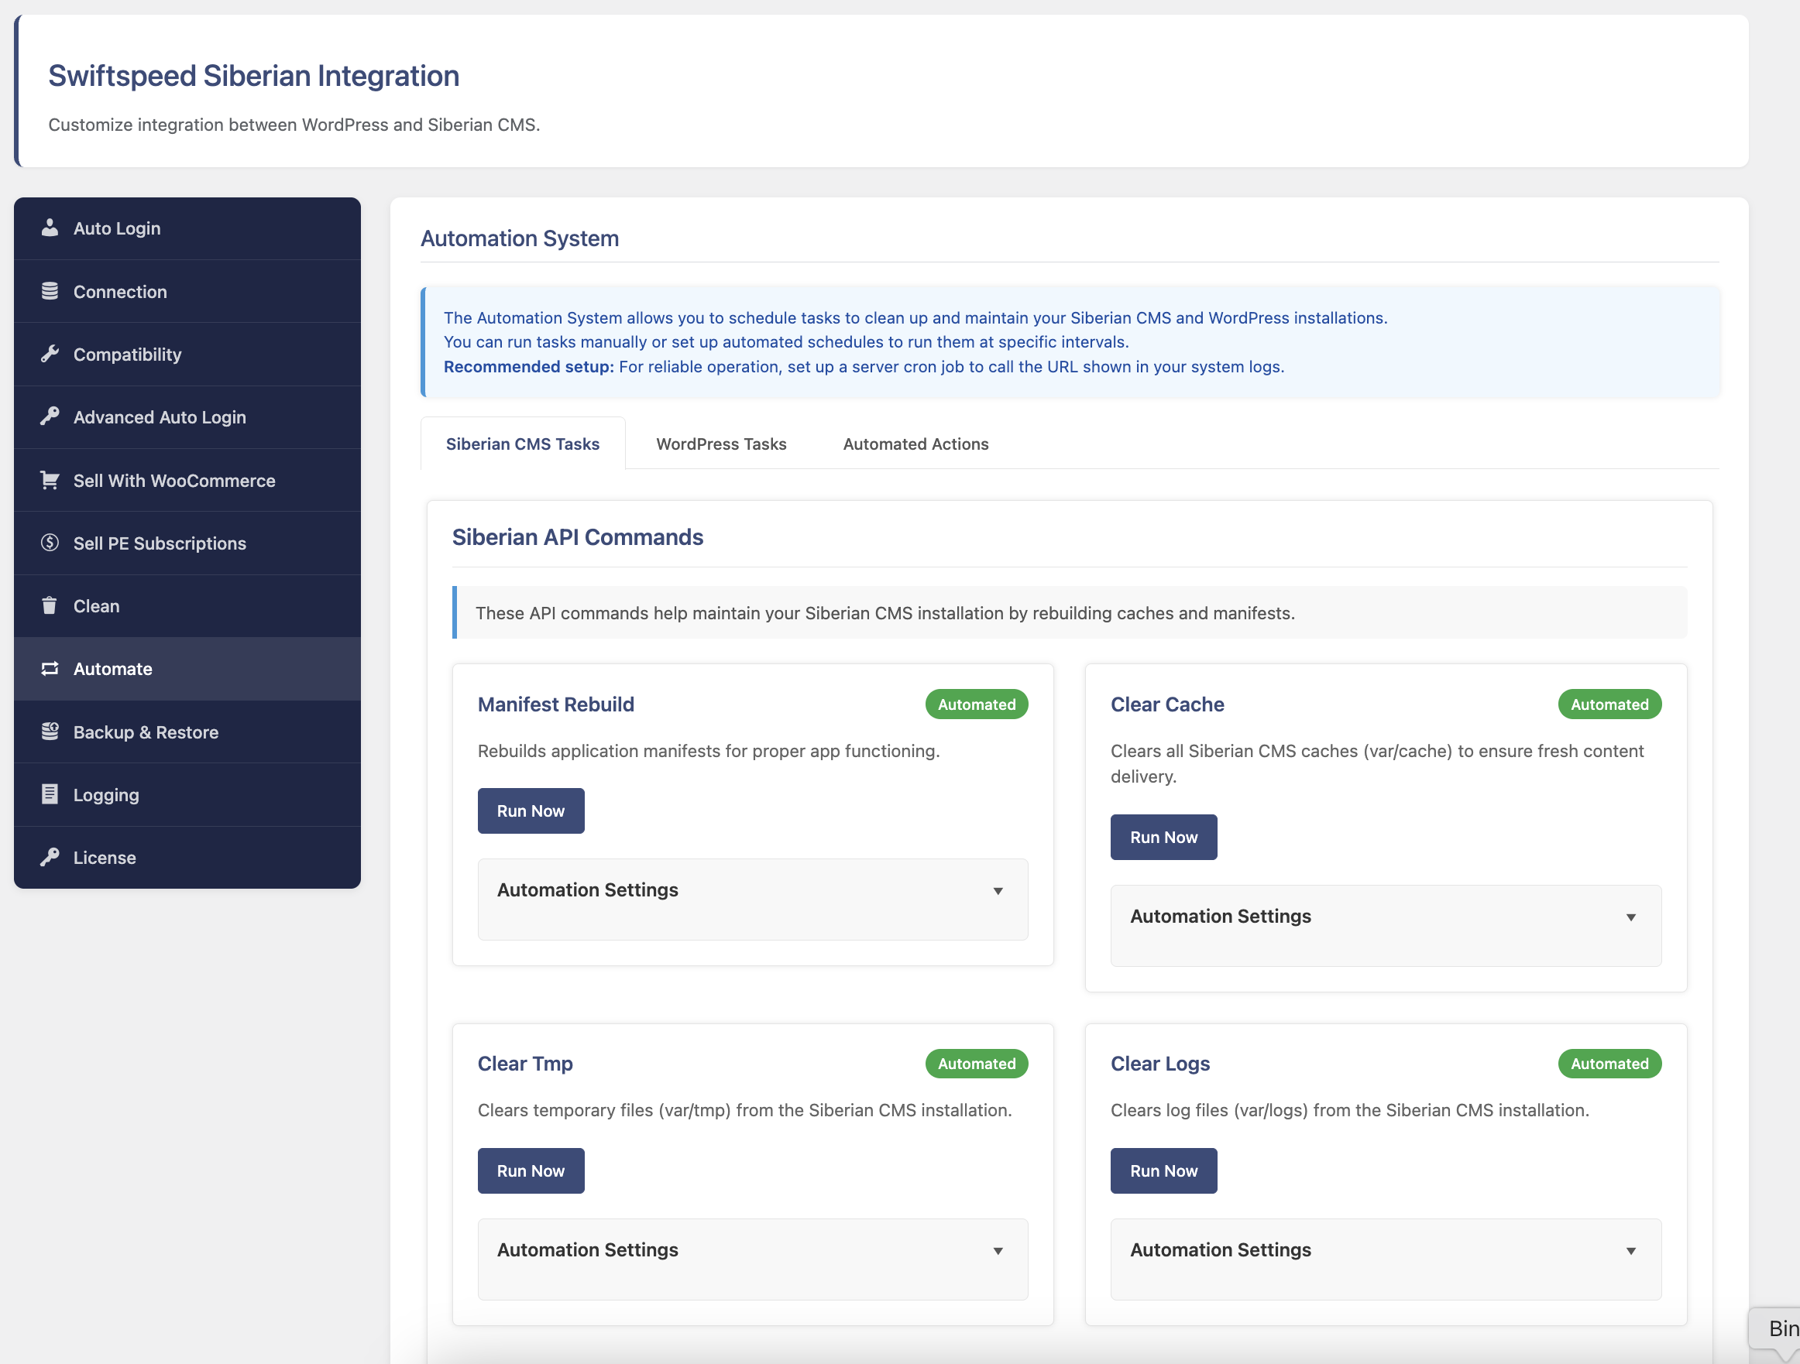The width and height of the screenshot is (1800, 1364).
Task: Run the Clear Cache task now
Action: (x=1163, y=837)
